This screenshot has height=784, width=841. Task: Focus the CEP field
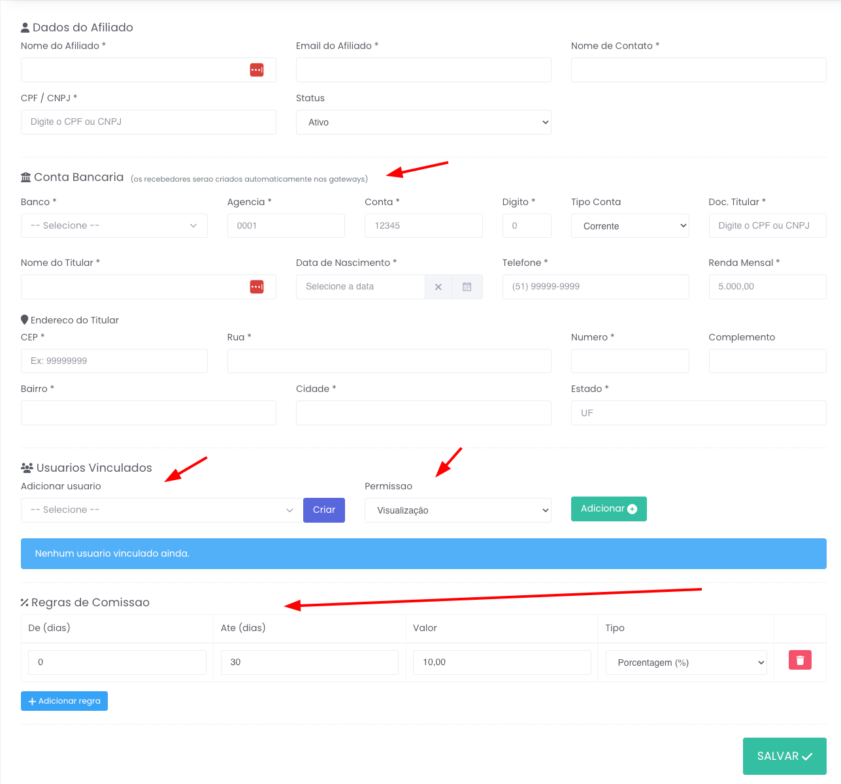[x=114, y=361]
